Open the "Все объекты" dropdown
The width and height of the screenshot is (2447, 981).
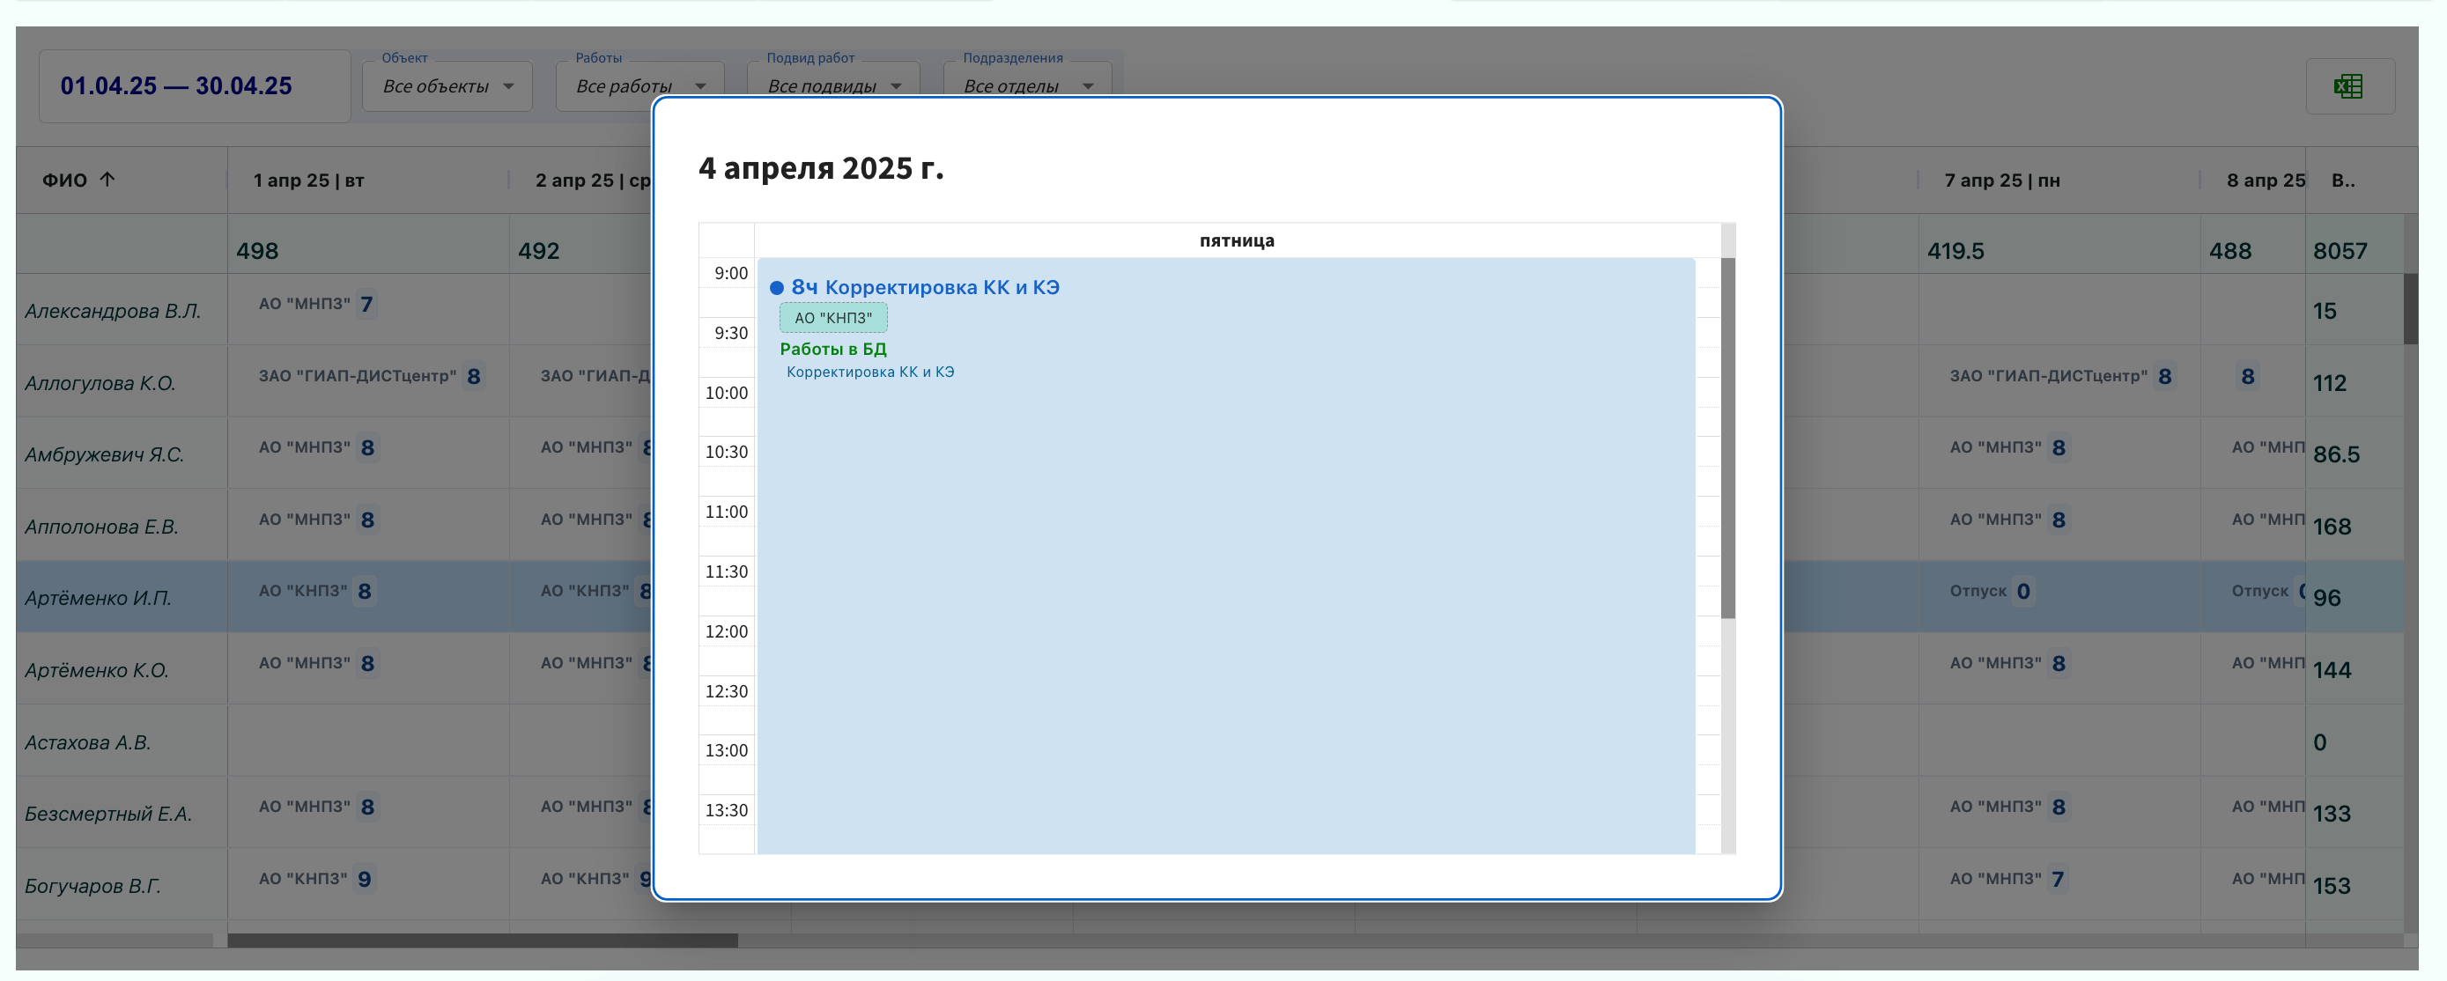coord(447,85)
